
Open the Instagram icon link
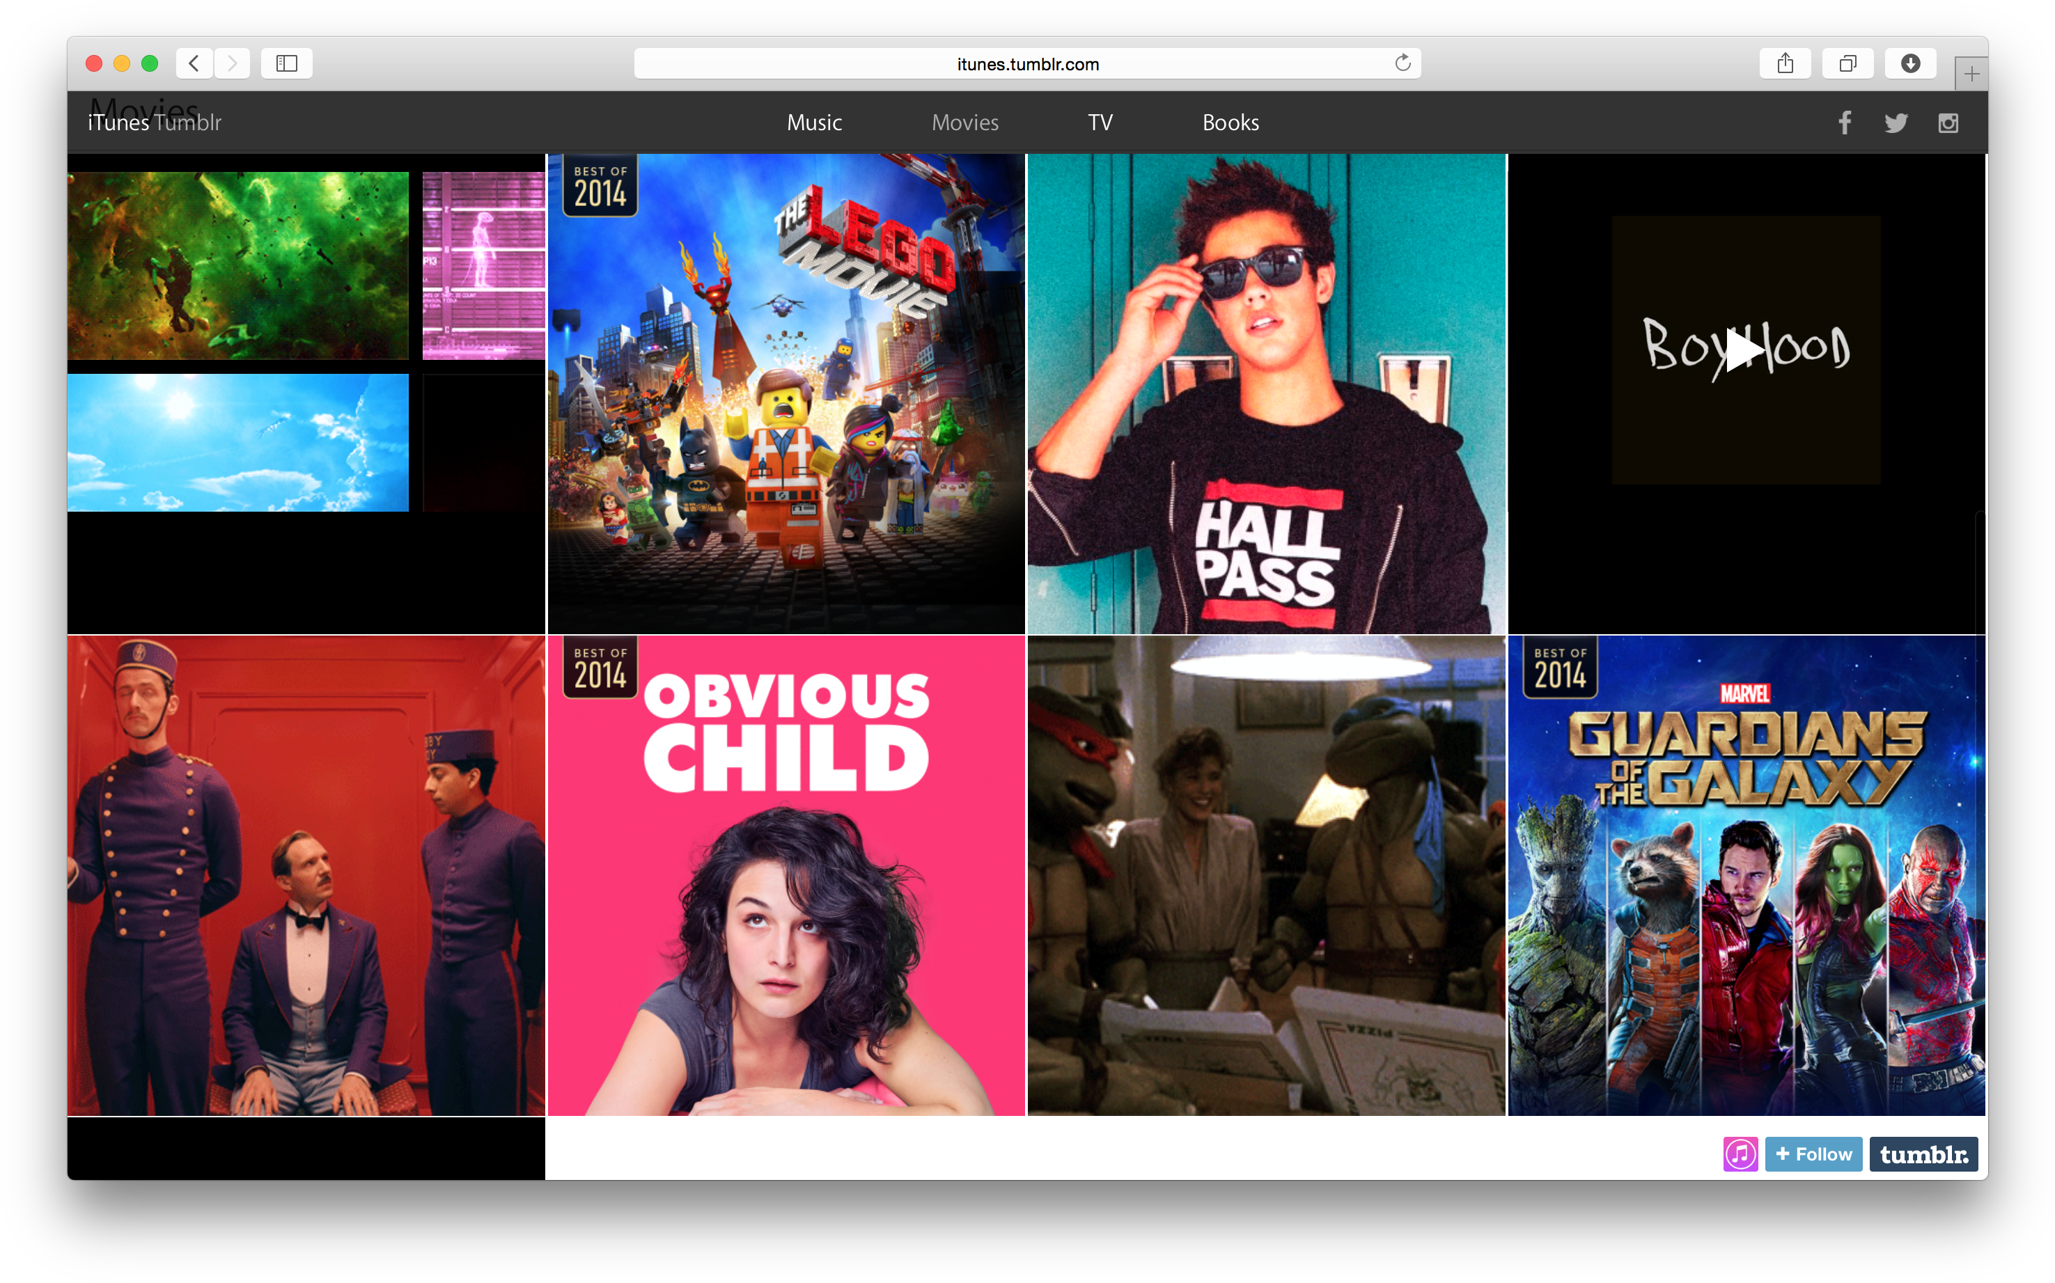click(1948, 123)
